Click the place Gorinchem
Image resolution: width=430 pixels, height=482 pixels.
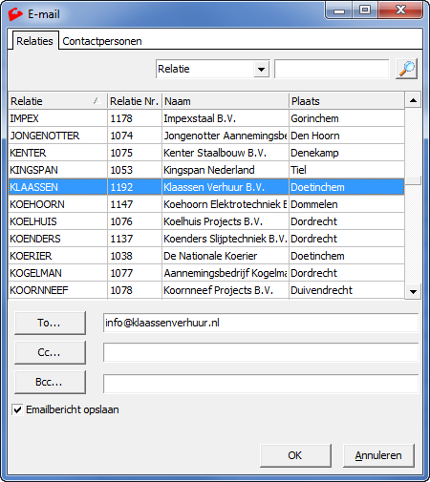314,118
